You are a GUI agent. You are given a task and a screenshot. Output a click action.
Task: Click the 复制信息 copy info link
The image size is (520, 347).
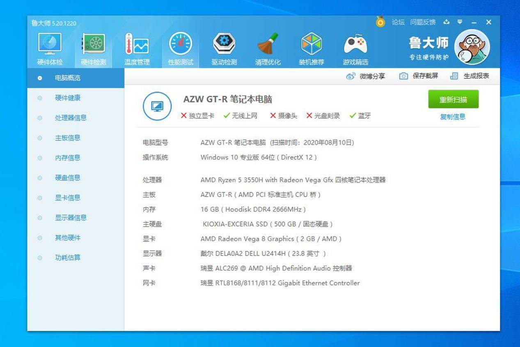click(x=452, y=117)
